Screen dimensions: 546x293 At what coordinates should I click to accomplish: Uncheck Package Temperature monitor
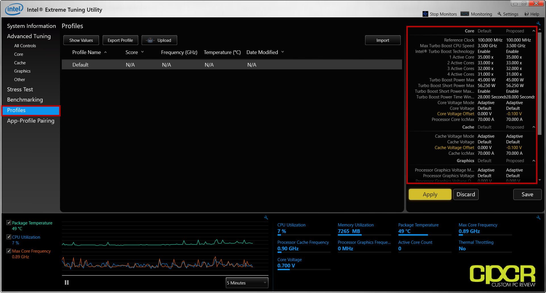click(9, 223)
